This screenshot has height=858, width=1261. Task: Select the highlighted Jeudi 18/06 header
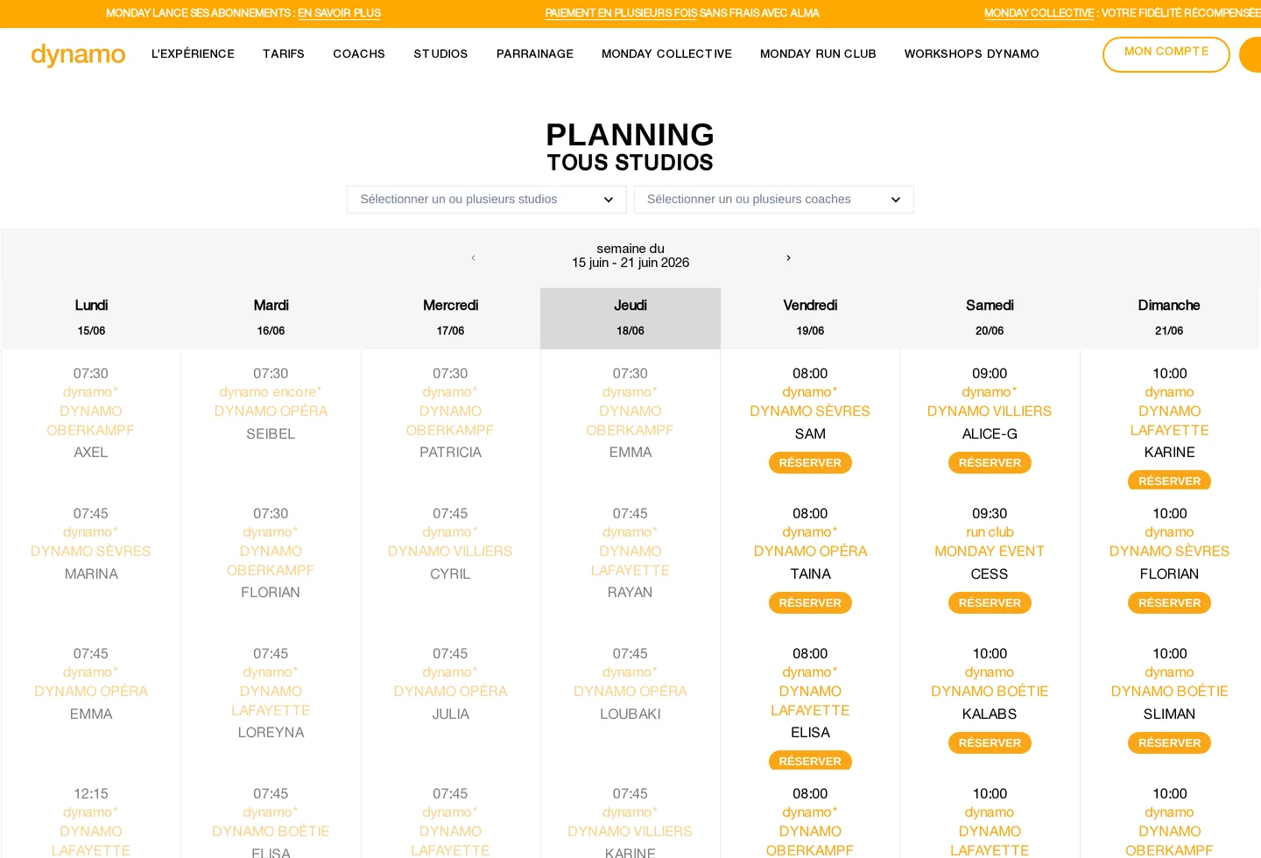[x=630, y=318]
